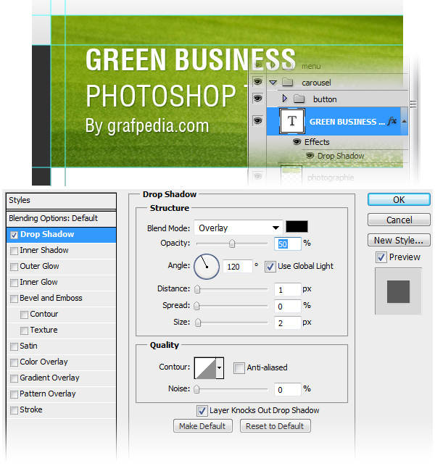This screenshot has width=435, height=466.
Task: Select the Bevel and Emboss row label
Action: (51, 298)
